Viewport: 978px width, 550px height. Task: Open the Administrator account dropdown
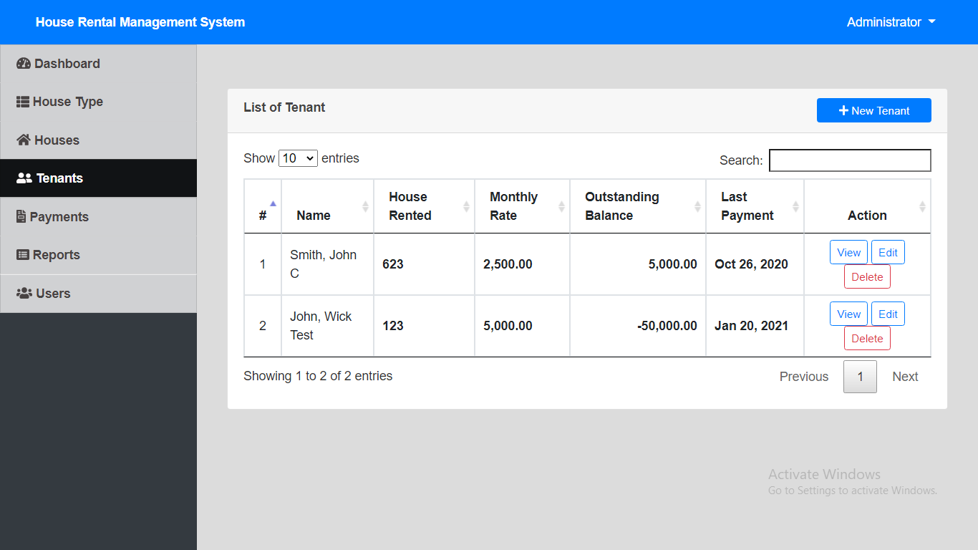click(x=891, y=22)
